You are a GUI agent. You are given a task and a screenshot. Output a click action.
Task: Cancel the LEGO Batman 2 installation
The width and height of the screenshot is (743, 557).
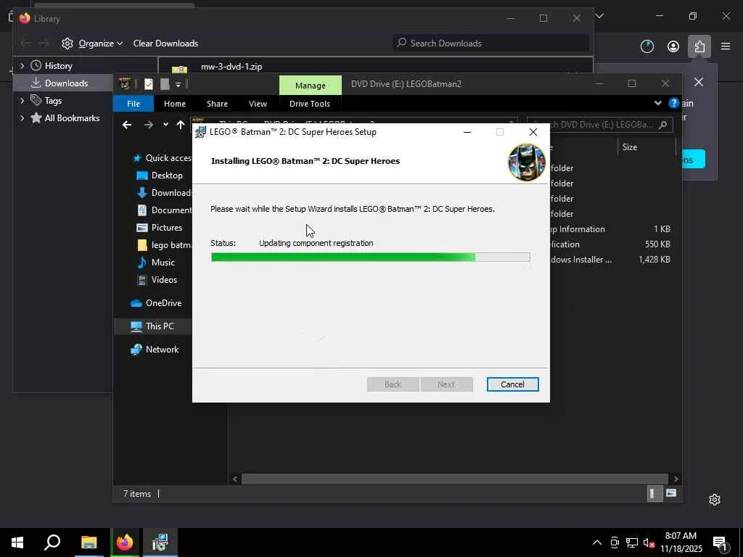(512, 384)
